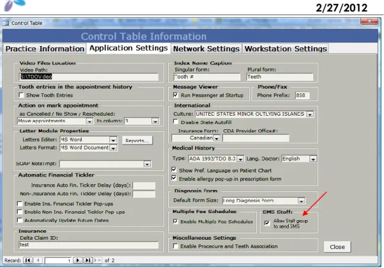This screenshot has height=268, width=384.
Task: Open SOAP Note Tmpt dropdown
Action: tap(147, 164)
